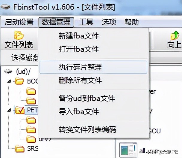Open the 工具 menu
182x158 pixels.
[86, 22]
